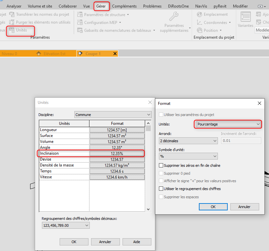This screenshot has height=251, width=269.
Task: Click the Paramètres de structure icon
Action: point(80,15)
